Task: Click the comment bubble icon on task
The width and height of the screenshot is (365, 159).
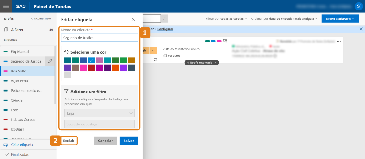Action: coord(155,60)
